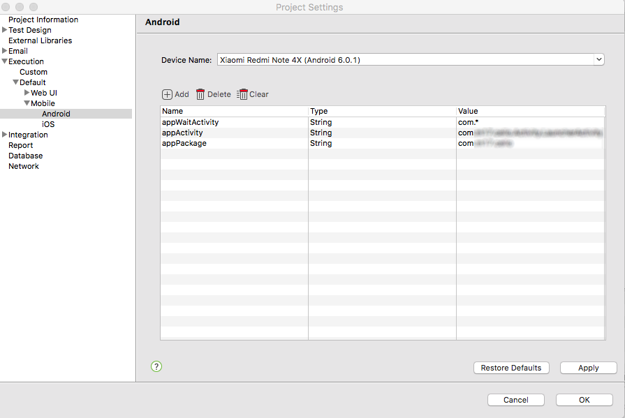
Task: Open the Database settings page
Action: (x=26, y=156)
